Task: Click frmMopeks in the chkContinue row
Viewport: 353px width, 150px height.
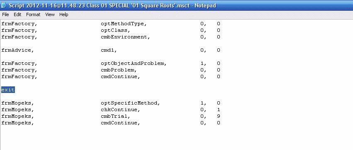Action: tap(17, 110)
